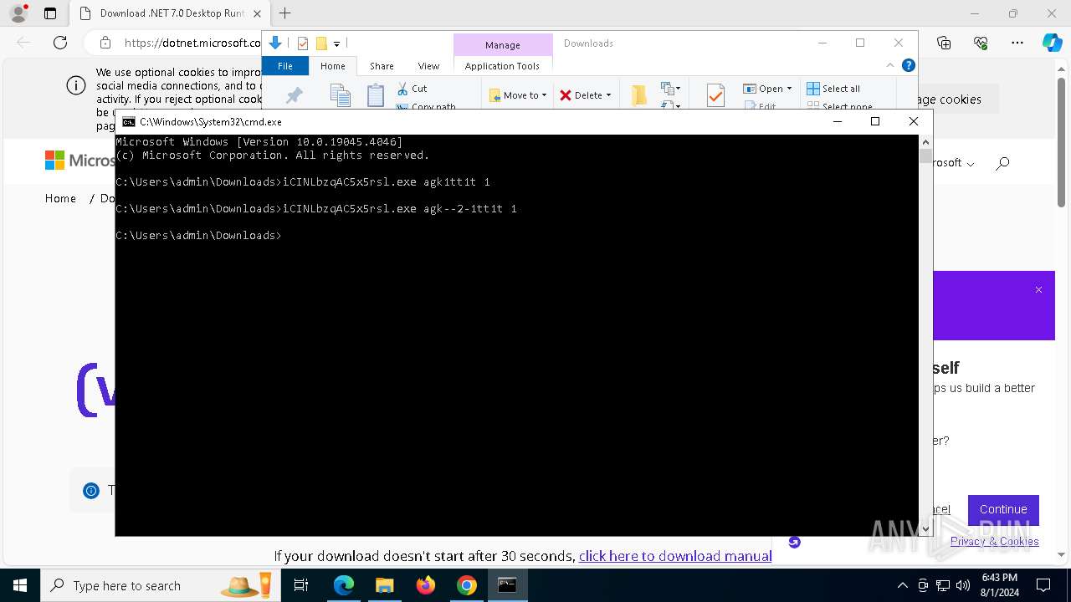The height and width of the screenshot is (602, 1071).
Task: Open Edge Settings and more menu
Action: tap(1017, 43)
